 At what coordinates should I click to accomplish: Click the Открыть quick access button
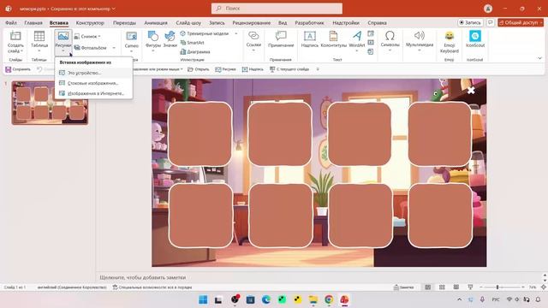198,69
